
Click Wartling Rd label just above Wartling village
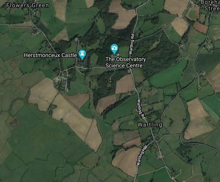pyautogui.click(x=141, y=109)
